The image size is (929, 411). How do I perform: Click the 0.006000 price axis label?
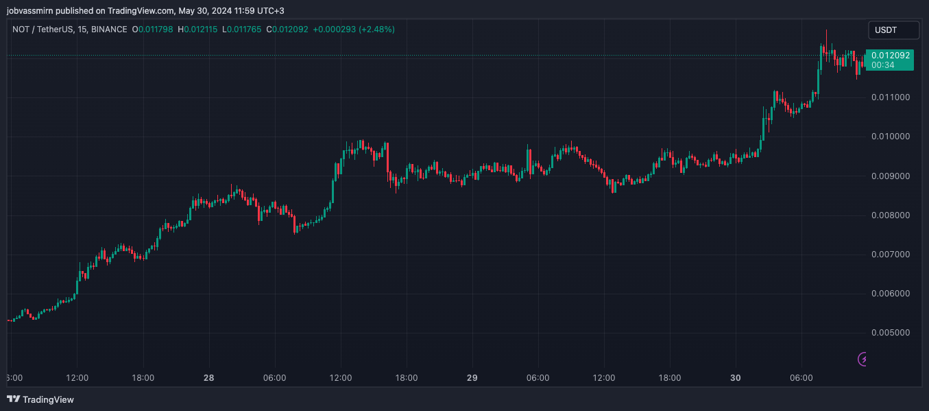(x=890, y=294)
